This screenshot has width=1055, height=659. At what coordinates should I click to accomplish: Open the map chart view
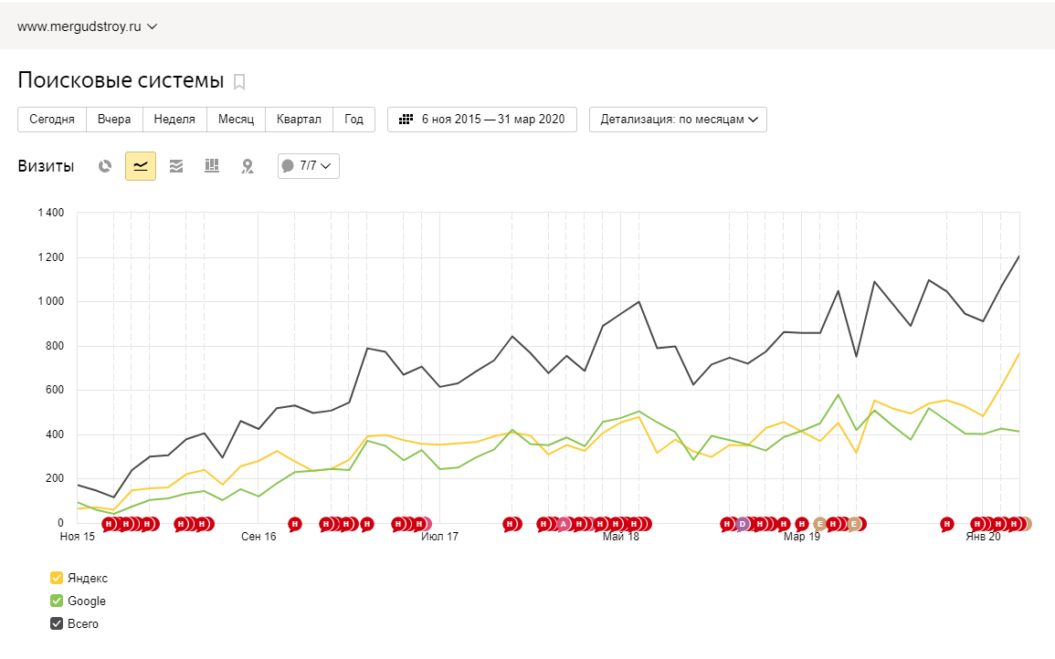[247, 166]
